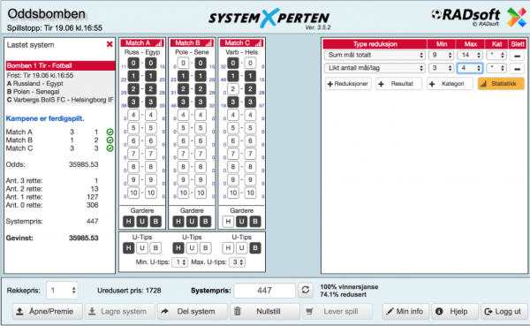Open the Sum mål totalt type dropdown
The image size is (530, 326).
coord(375,55)
